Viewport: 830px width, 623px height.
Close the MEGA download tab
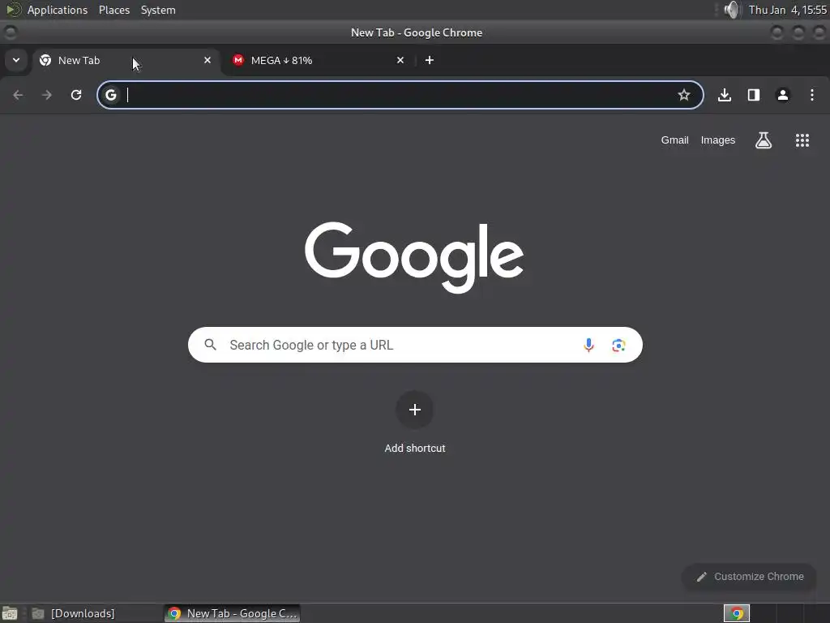(400, 60)
